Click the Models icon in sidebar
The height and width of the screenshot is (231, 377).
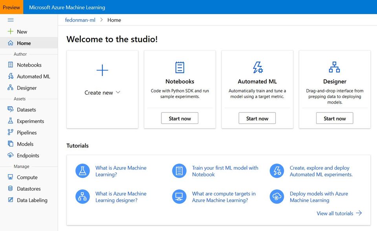click(10, 144)
